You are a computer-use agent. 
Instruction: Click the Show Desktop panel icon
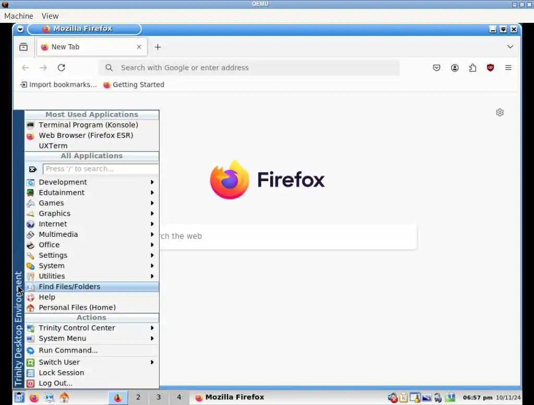point(49,397)
